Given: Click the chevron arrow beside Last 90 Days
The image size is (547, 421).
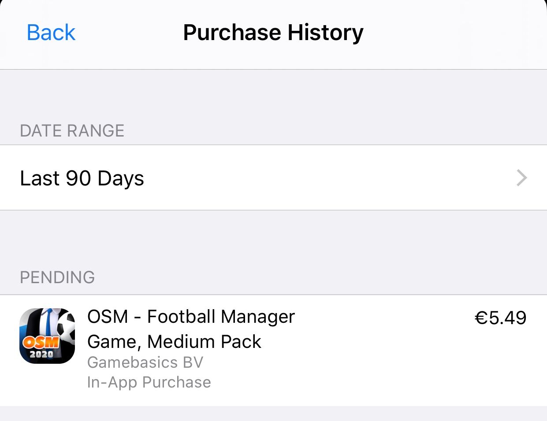Looking at the screenshot, I should coord(522,178).
